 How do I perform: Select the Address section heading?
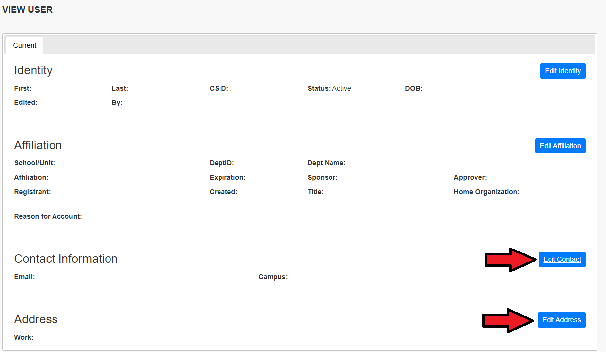tap(36, 319)
